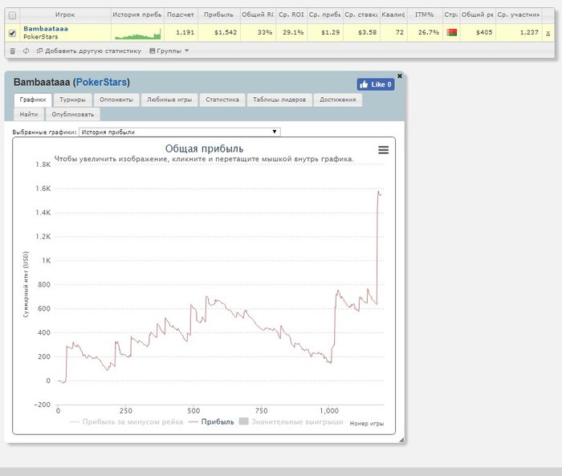The image size is (562, 476).
Task: Uncheck the Bambaataaa row checkbox
Action: pyautogui.click(x=12, y=33)
